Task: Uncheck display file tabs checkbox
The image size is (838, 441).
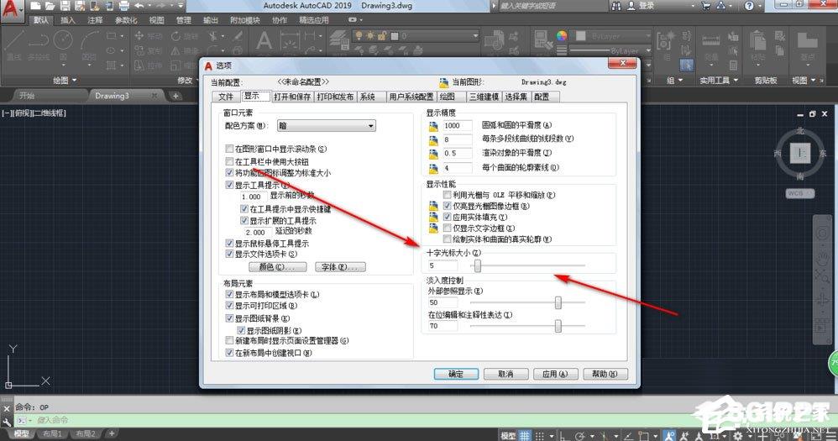Action: 229,254
